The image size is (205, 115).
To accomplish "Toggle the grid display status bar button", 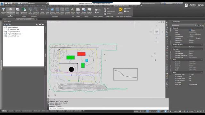I will (x=141, y=111).
